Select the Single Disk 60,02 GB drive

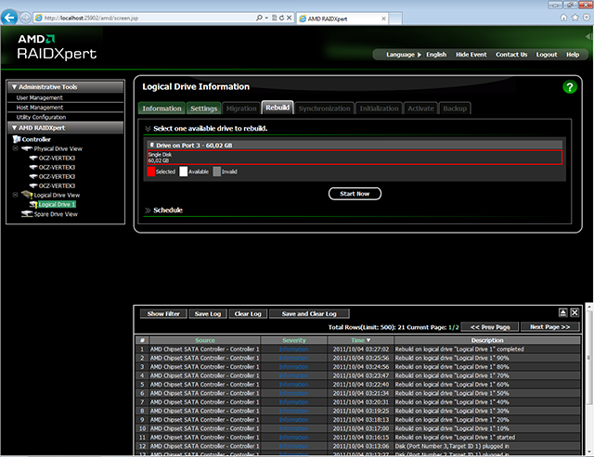pos(355,158)
